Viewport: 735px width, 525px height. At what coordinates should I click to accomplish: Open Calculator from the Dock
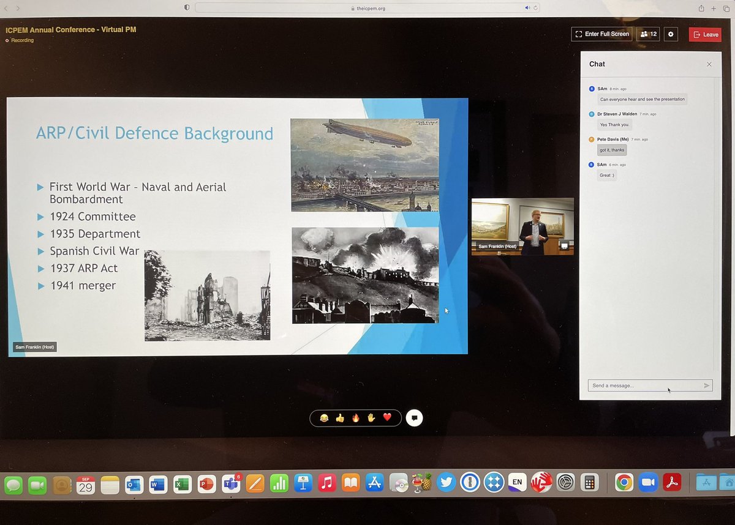click(589, 483)
